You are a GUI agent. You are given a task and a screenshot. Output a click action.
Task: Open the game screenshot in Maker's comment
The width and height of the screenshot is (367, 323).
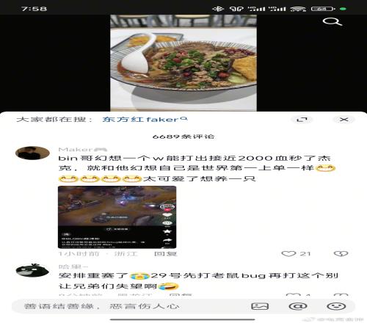[x=117, y=217]
